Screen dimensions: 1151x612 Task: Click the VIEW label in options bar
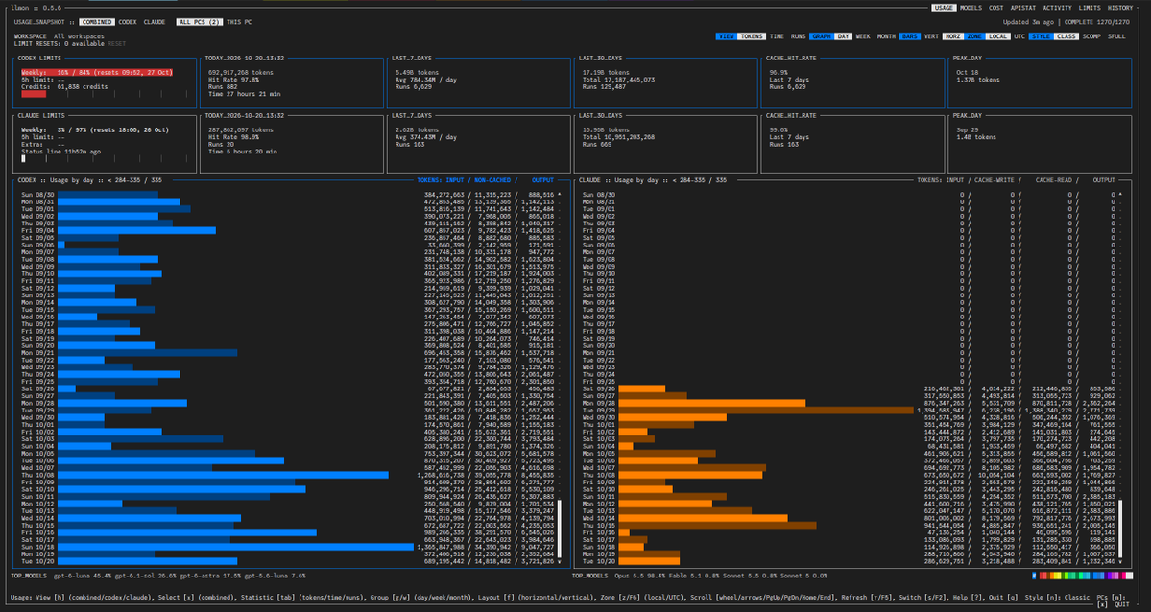click(726, 36)
